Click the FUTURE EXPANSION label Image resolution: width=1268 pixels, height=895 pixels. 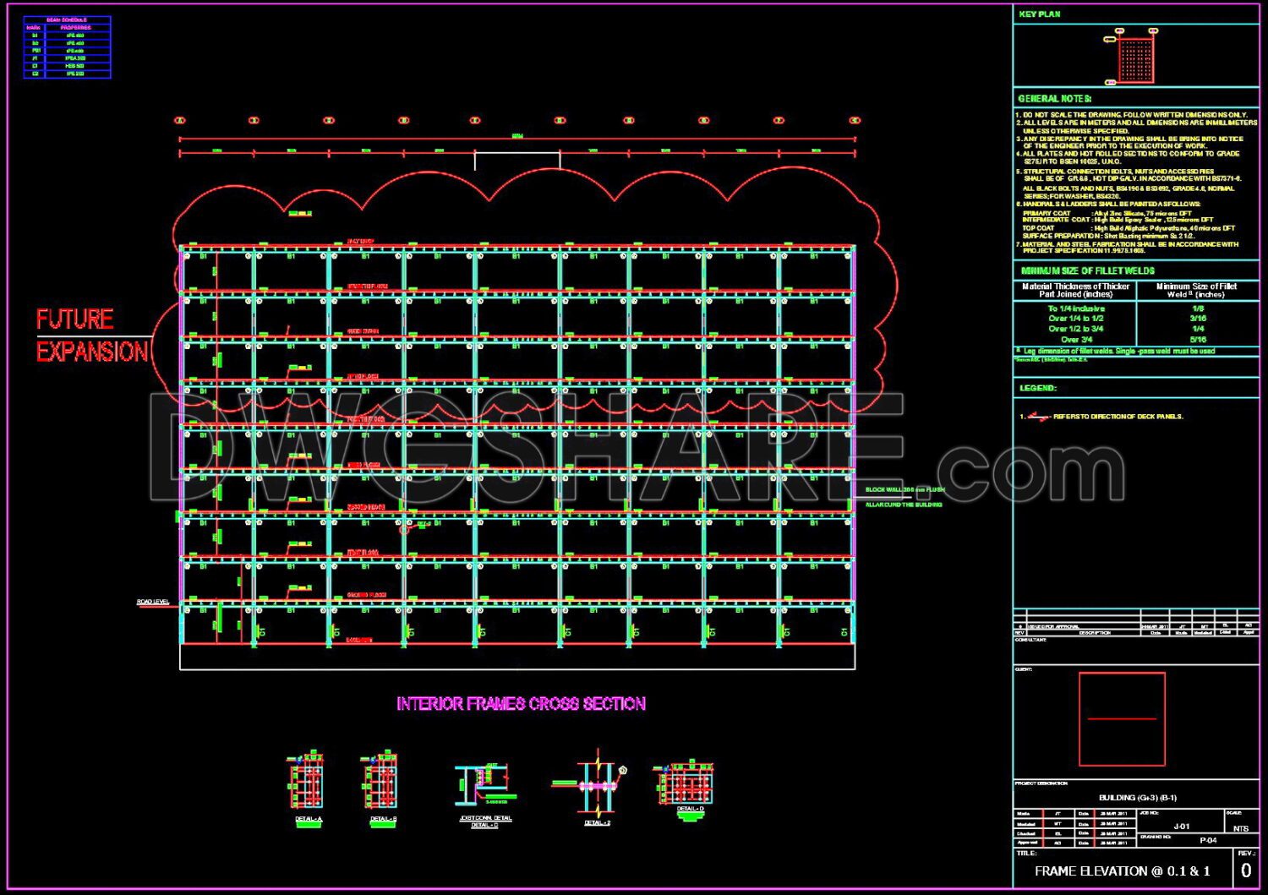(91, 336)
